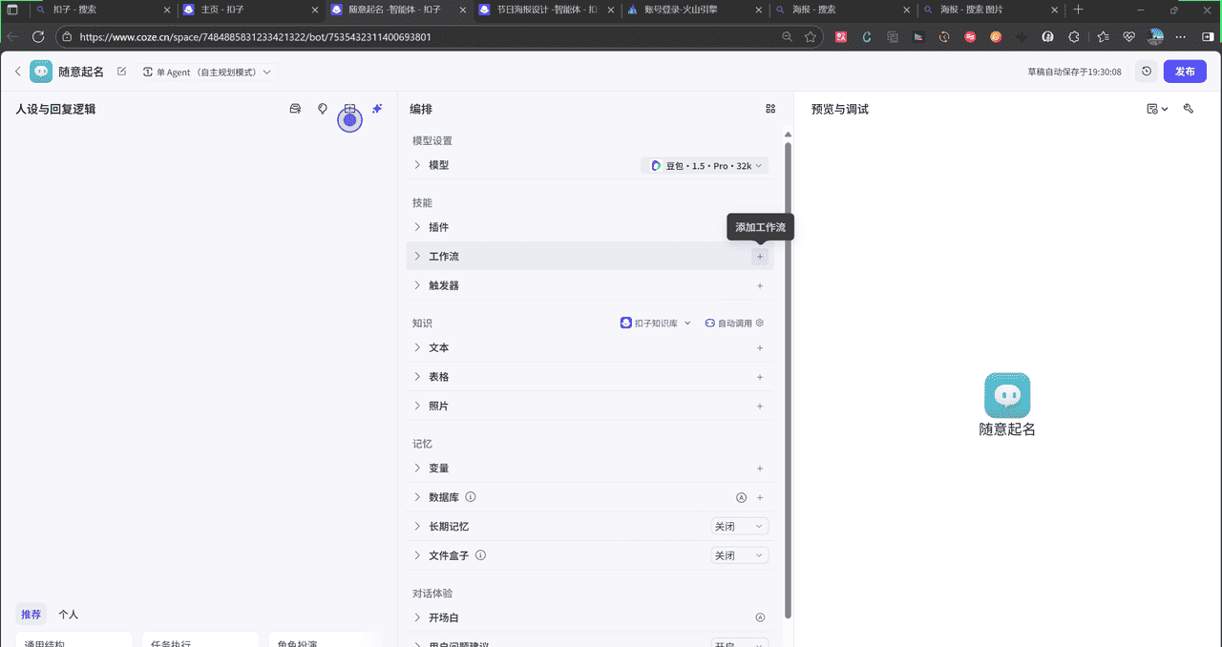Click the add trigger plus icon
The height and width of the screenshot is (647, 1222).
tap(760, 286)
